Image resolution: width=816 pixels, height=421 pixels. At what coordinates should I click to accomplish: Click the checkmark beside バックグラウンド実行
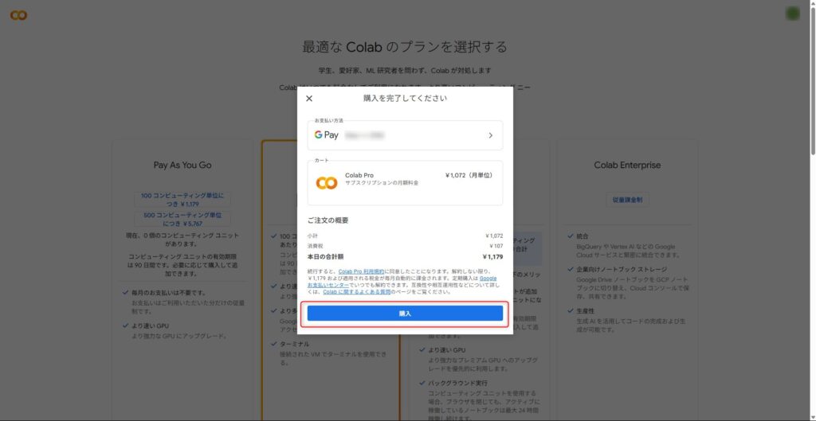click(x=422, y=383)
